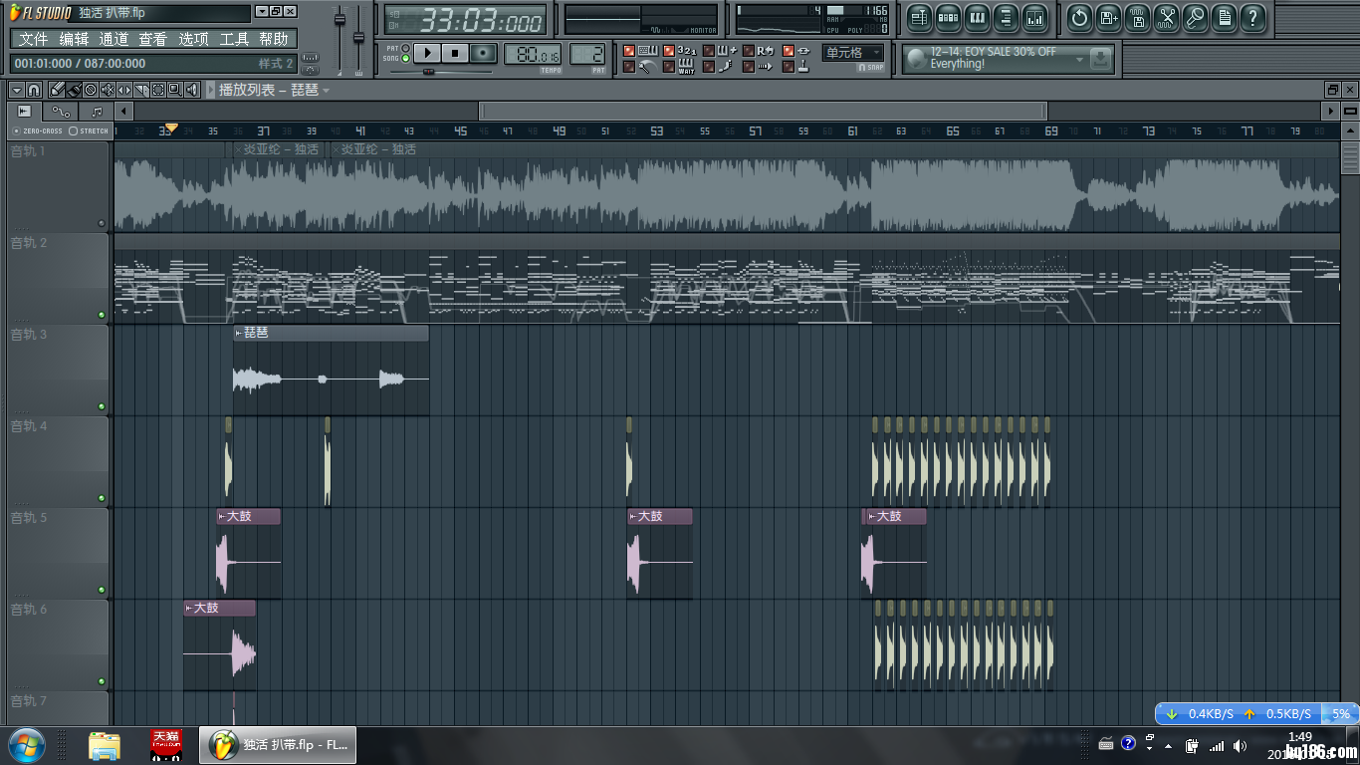Select the playback speaker tool
The image size is (1360, 765).
point(192,90)
